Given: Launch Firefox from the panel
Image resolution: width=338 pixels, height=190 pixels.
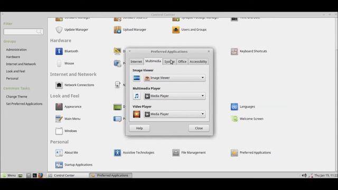Looking at the screenshot, I should point(41,175).
